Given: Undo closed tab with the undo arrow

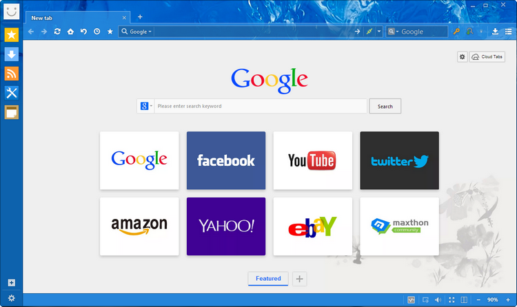Looking at the screenshot, I should click(x=83, y=32).
